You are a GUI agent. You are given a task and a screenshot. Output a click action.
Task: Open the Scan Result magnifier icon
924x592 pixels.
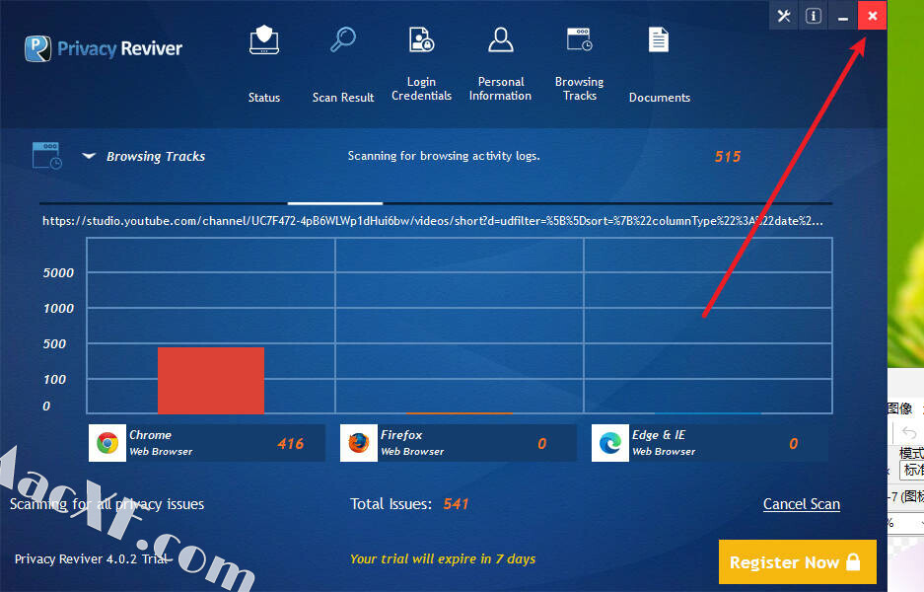[x=343, y=40]
